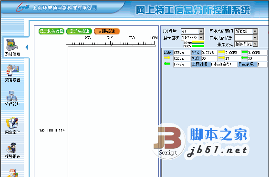Open the empty machine dropdown arrow
Screen dimensions: 269x177
(x=255, y=37)
